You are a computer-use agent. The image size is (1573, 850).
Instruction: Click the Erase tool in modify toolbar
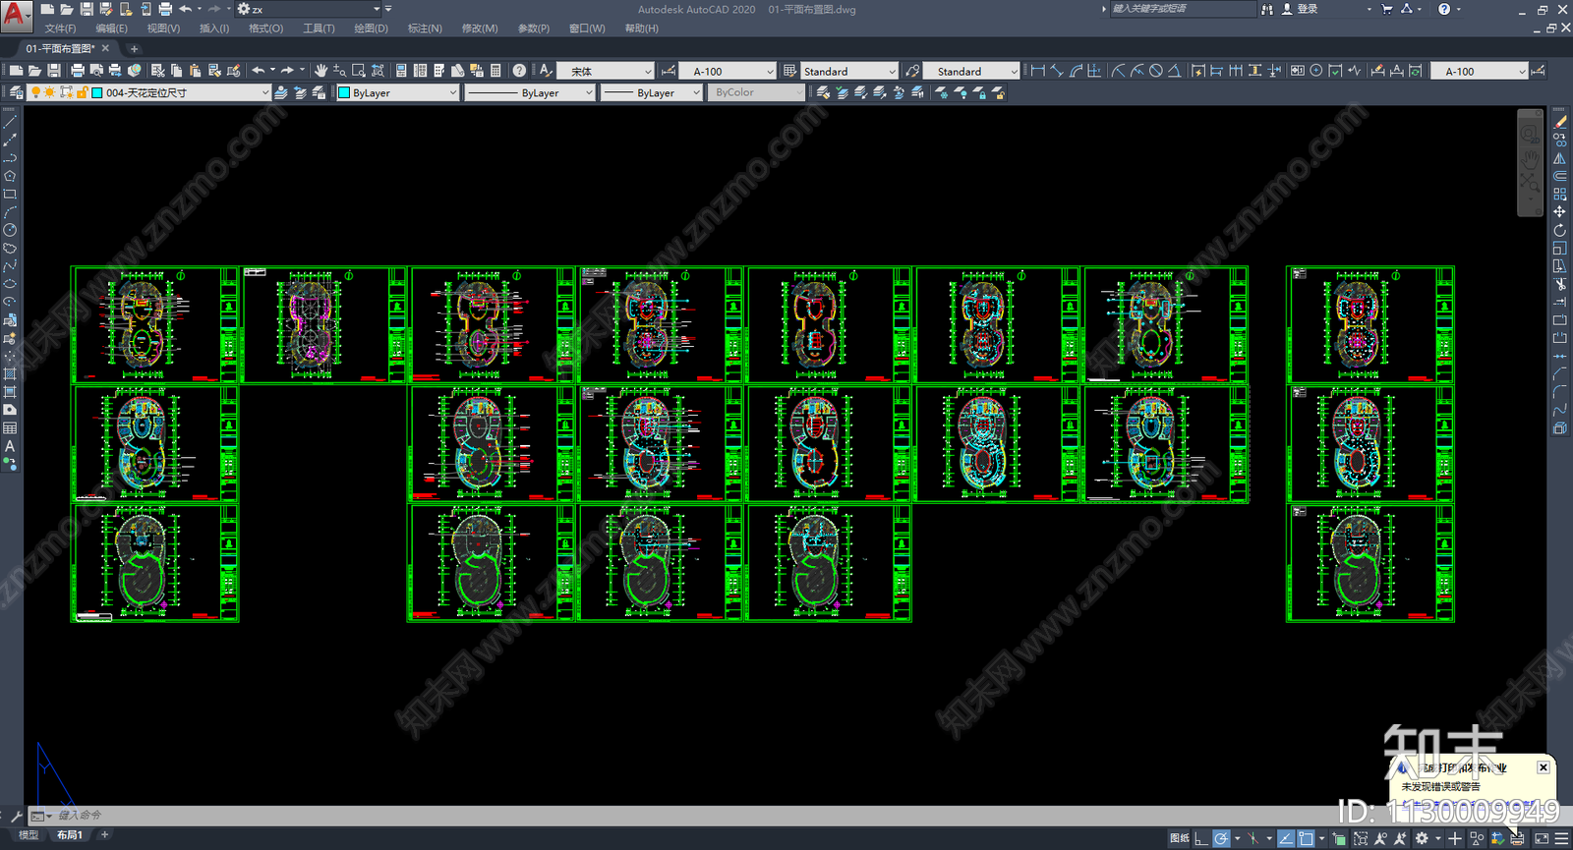pos(1560,122)
